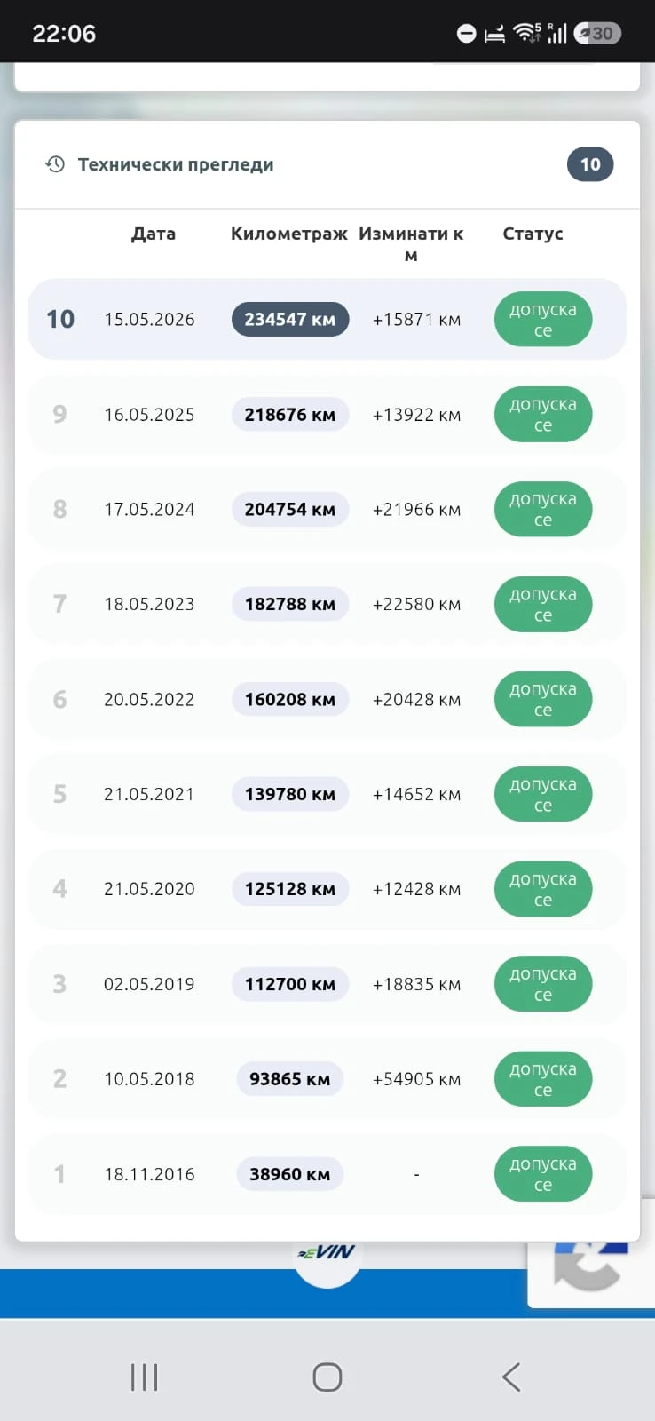Image resolution: width=655 pixels, height=1421 pixels.
Task: Select the 234547 км mileage pill
Action: pos(290,319)
